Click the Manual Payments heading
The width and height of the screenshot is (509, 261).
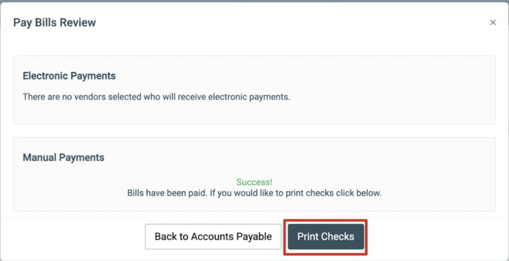(x=63, y=158)
